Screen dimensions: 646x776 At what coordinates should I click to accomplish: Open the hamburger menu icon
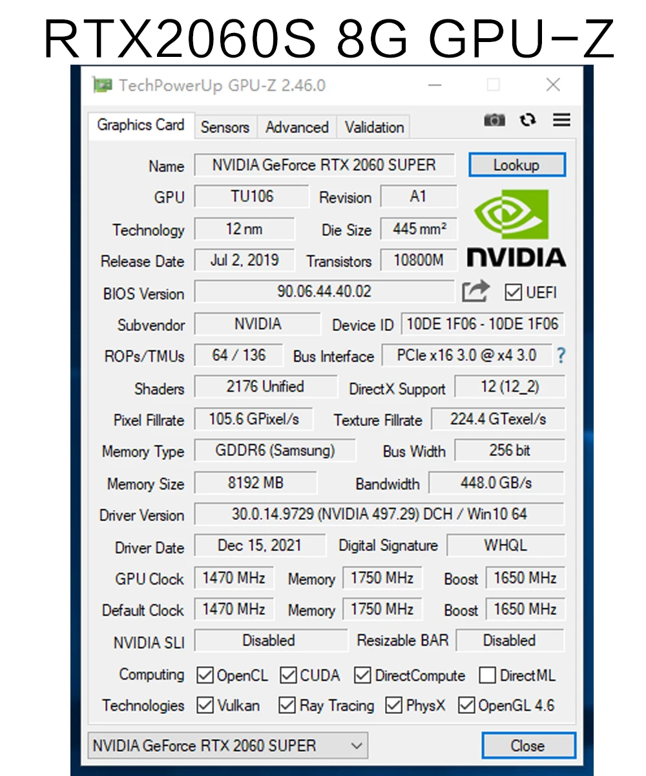[561, 120]
